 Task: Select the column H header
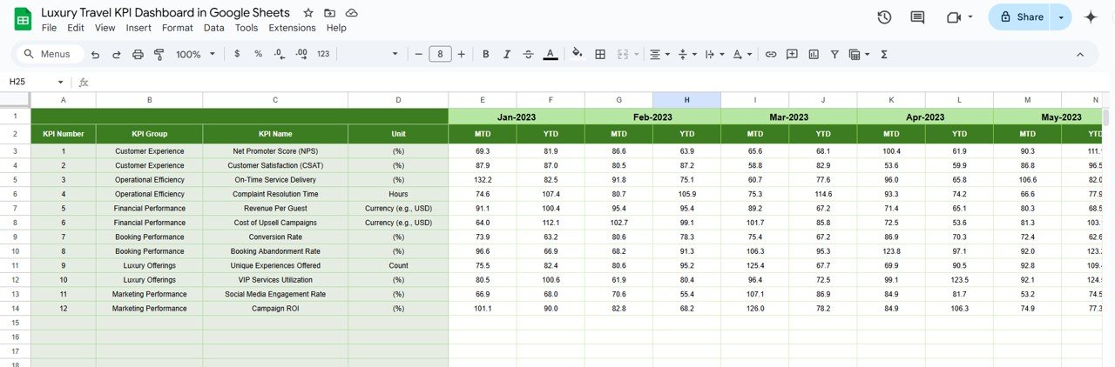pyautogui.click(x=686, y=100)
